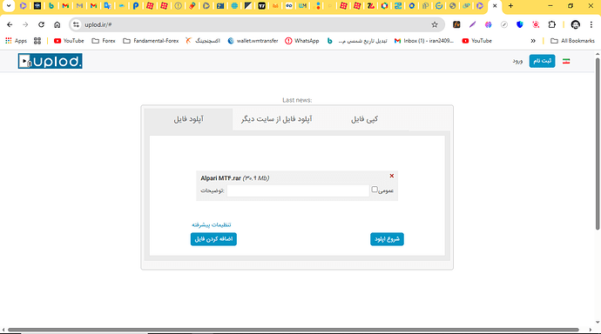This screenshot has width=601, height=334.
Task: View site information for uplod.ir
Action: [77, 24]
